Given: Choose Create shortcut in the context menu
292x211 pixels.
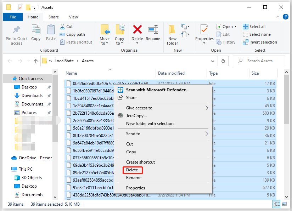Looking at the screenshot, I should coord(140,162).
